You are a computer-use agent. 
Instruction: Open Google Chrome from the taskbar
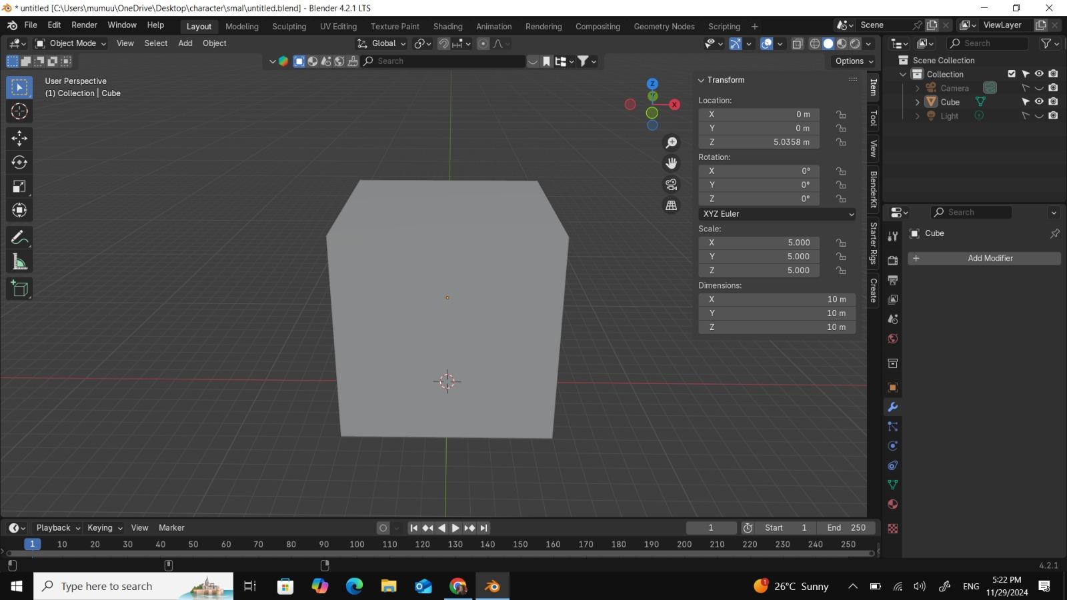click(458, 586)
